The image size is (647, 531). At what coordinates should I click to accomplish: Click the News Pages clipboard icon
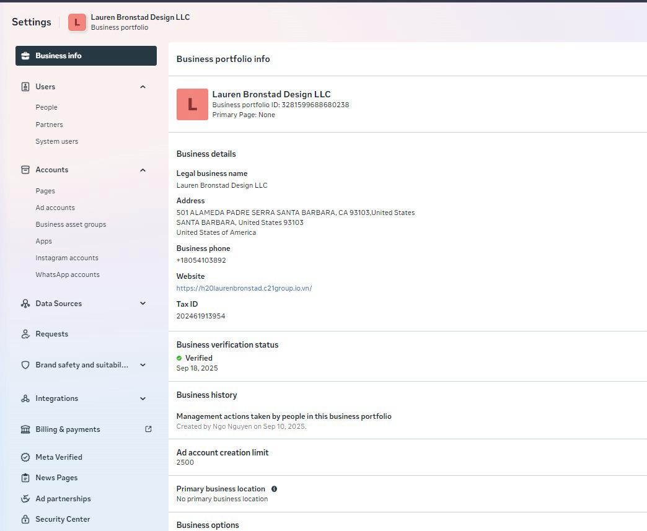click(25, 478)
